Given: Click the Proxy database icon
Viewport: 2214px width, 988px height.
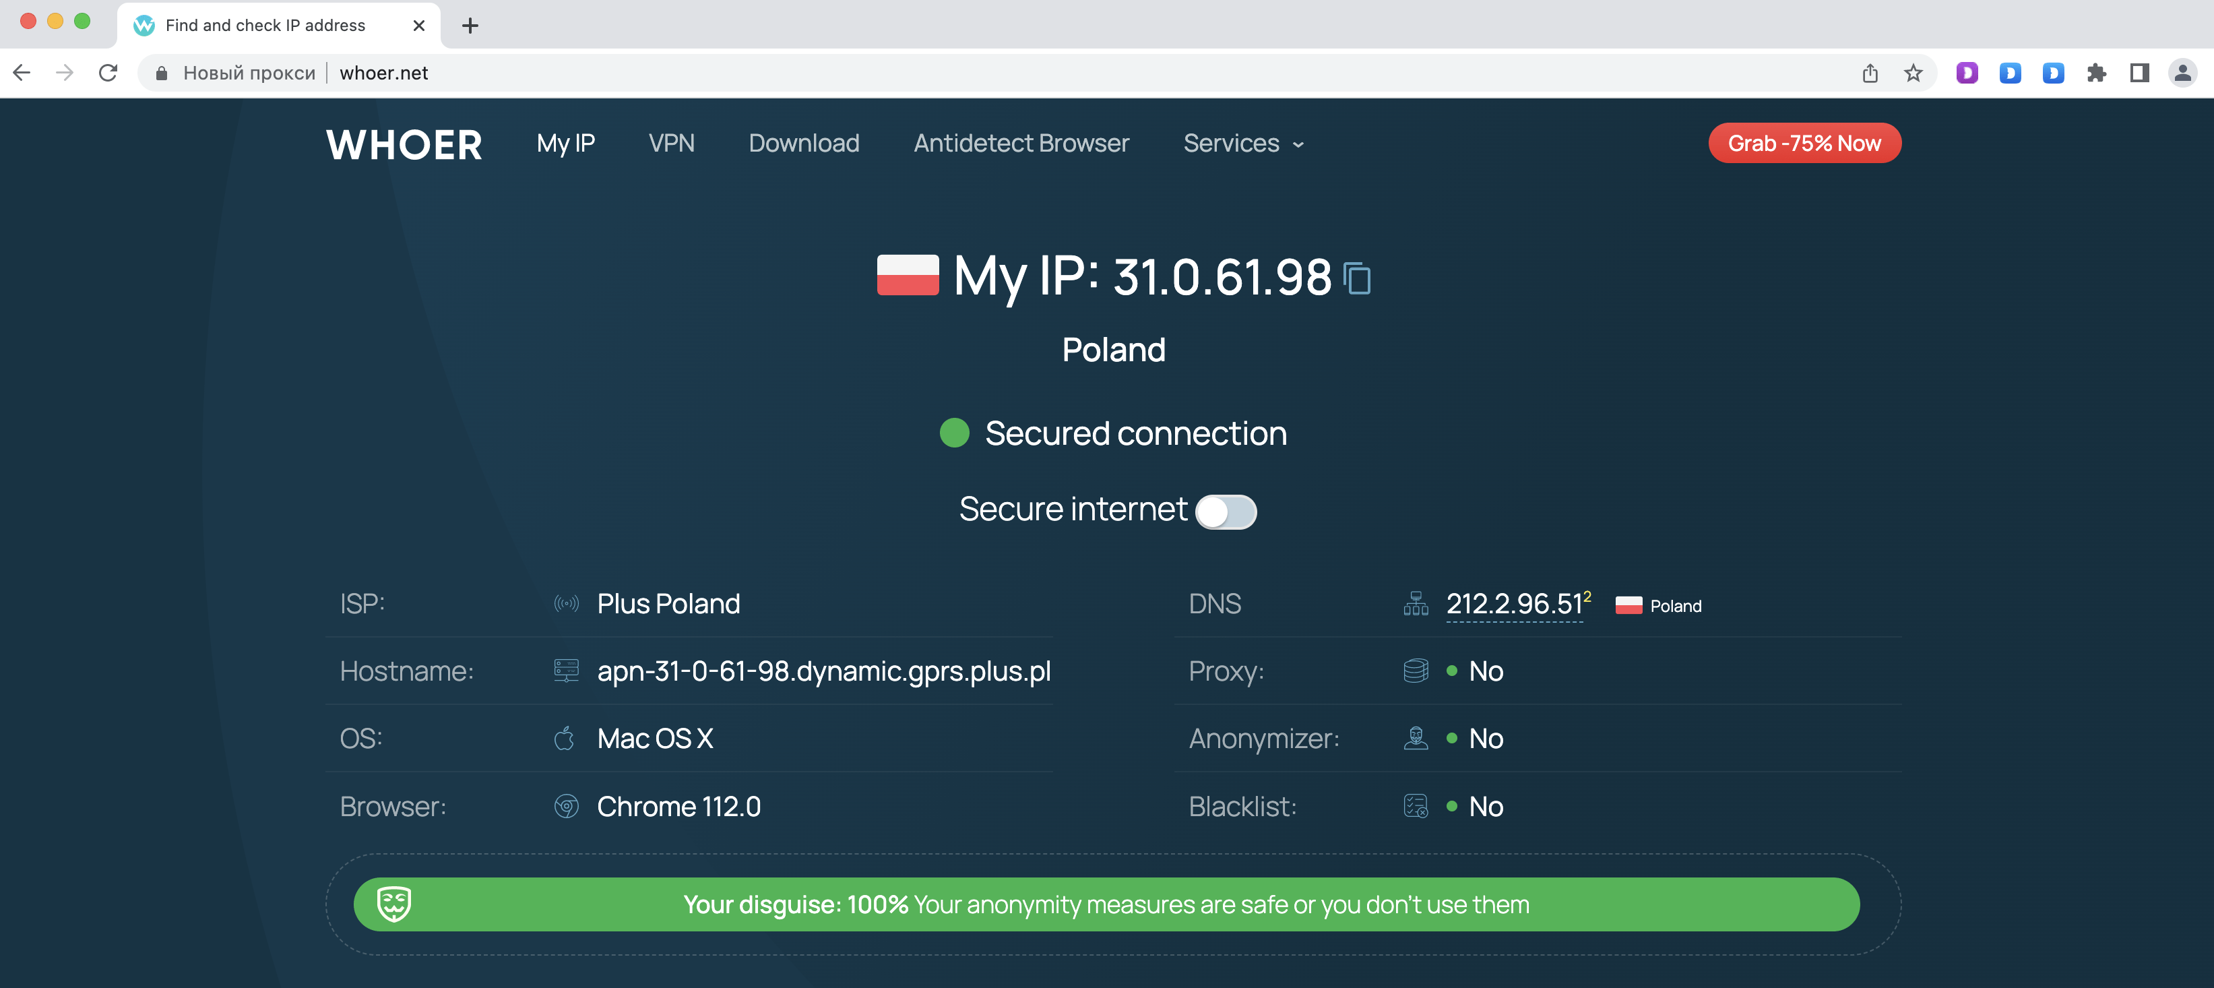Looking at the screenshot, I should click(x=1416, y=671).
